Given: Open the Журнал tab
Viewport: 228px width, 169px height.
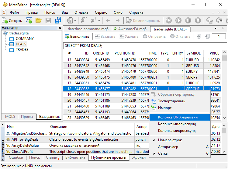Looking at the screenshot, I should [x=138, y=157].
